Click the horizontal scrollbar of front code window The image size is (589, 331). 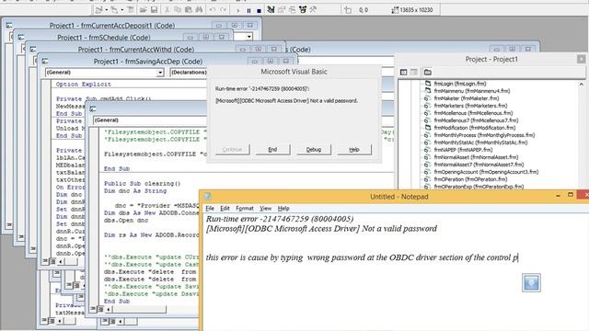139,309
